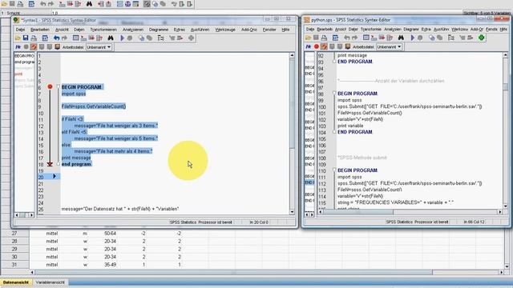Click green plus icon in python.sps toolbar
The image size is (513, 288).
click(x=481, y=38)
